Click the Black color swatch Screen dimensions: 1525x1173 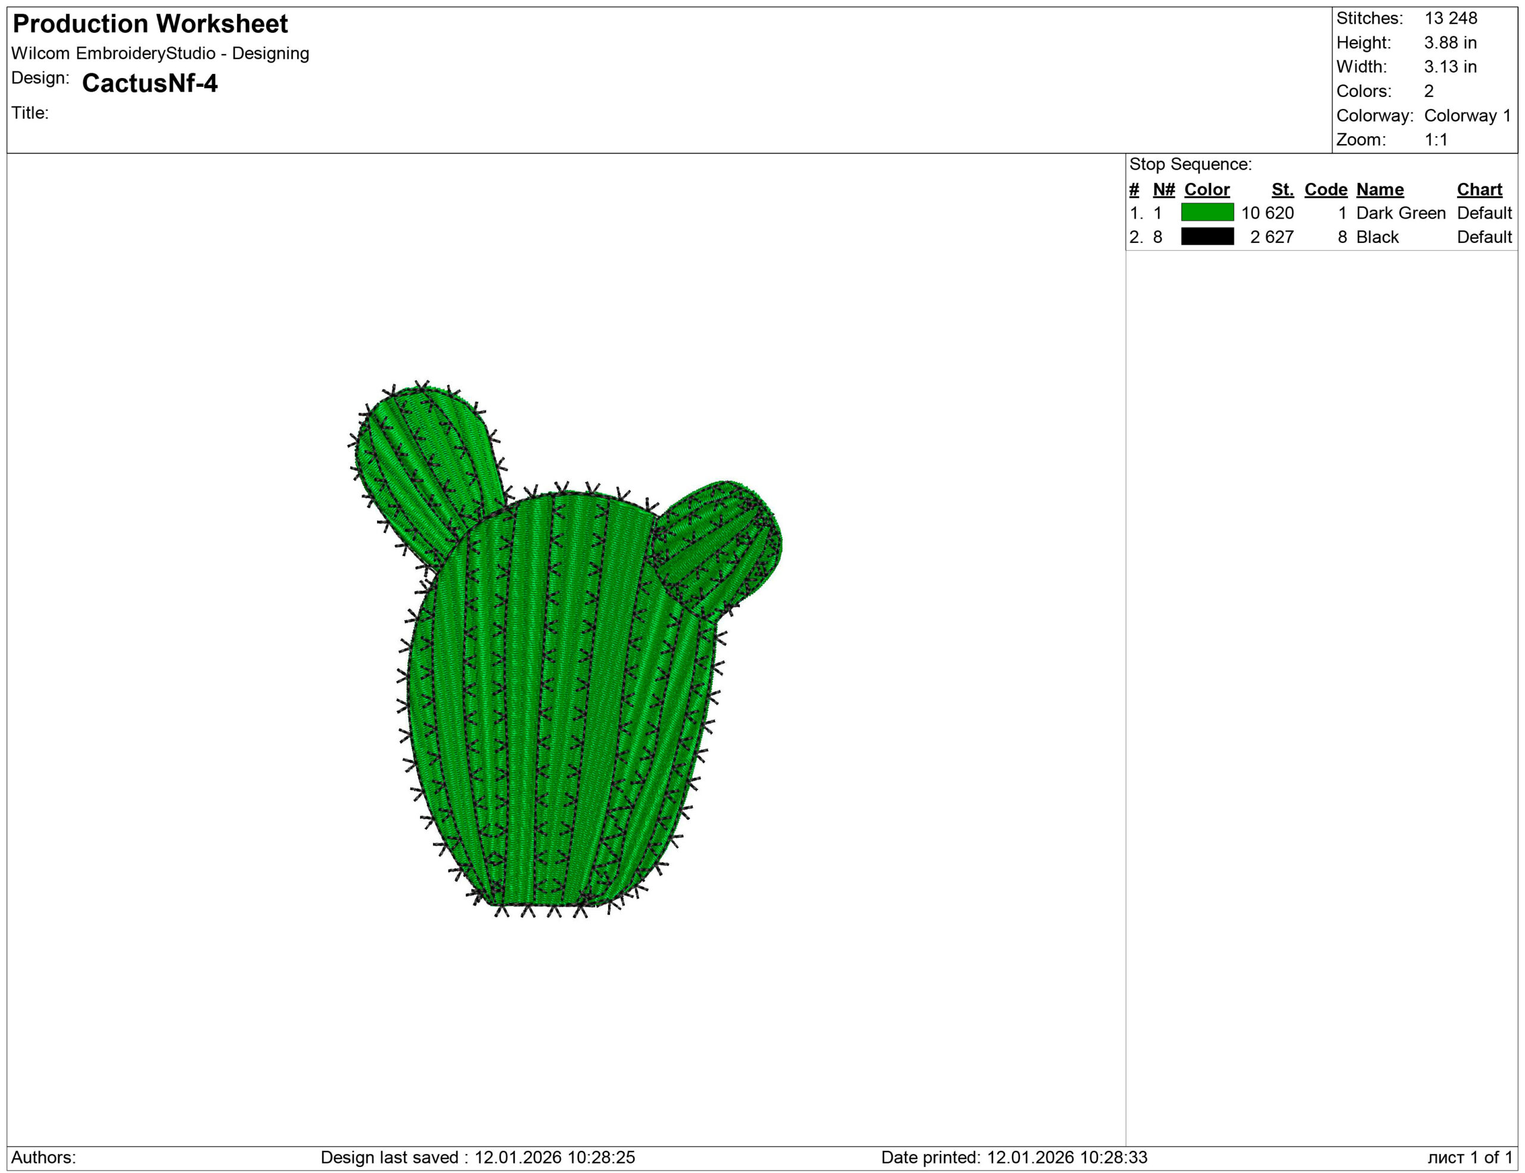1206,236
